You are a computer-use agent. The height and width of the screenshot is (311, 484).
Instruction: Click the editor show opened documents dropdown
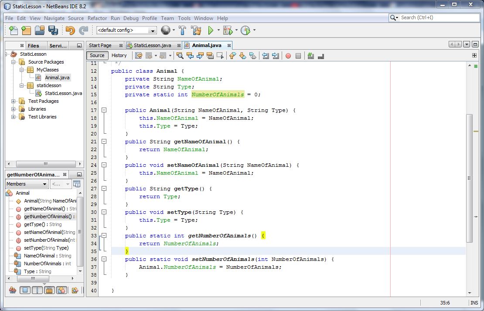click(x=467, y=44)
